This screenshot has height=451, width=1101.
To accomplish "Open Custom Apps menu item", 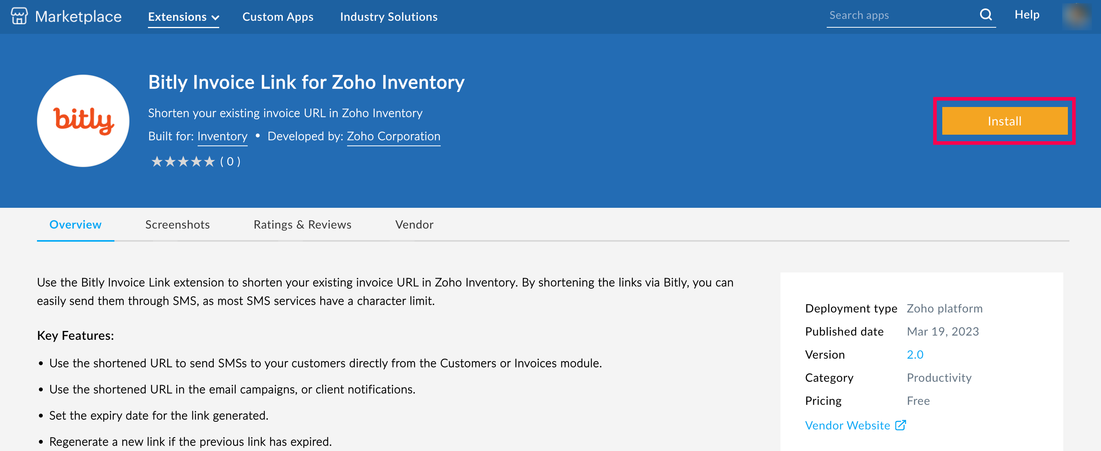I will point(278,17).
